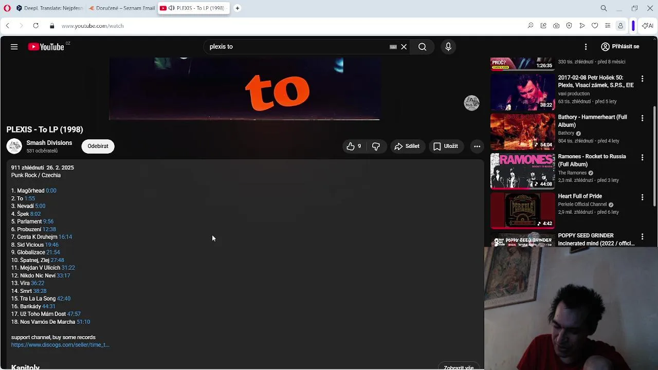Open The Ramones channel name link
This screenshot has width=658, height=370.
point(572,173)
